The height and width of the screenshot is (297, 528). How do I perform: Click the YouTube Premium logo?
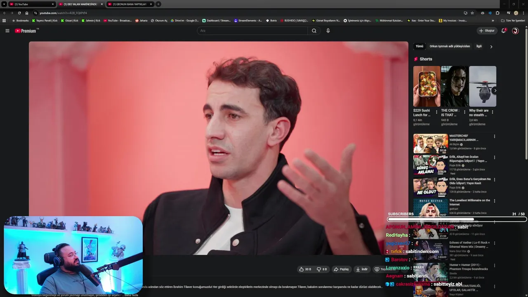tap(26, 31)
